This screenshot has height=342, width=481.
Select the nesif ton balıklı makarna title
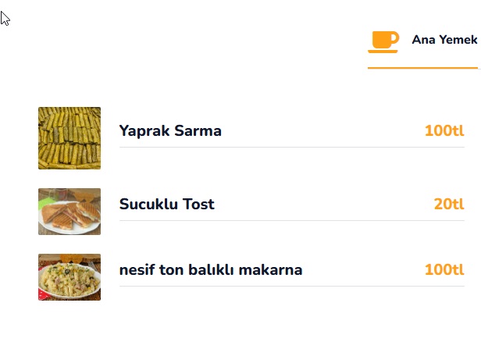tap(210, 270)
